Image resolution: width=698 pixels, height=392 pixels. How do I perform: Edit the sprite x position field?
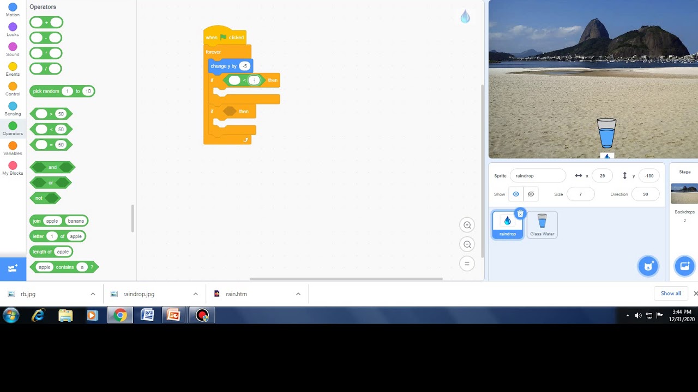point(602,176)
